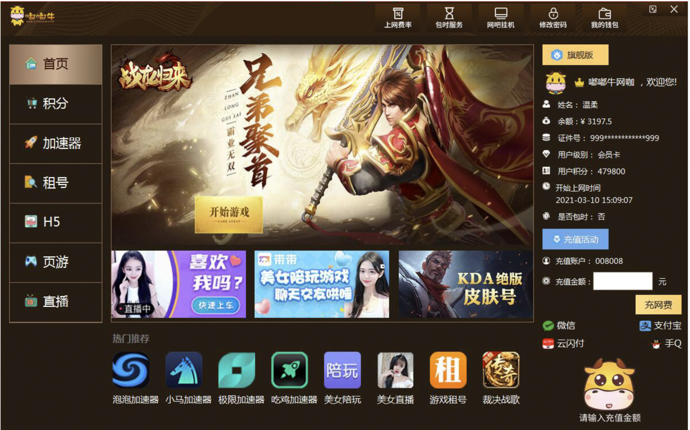Click the cow avatar beside welcome text
The image size is (690, 430).
click(556, 83)
